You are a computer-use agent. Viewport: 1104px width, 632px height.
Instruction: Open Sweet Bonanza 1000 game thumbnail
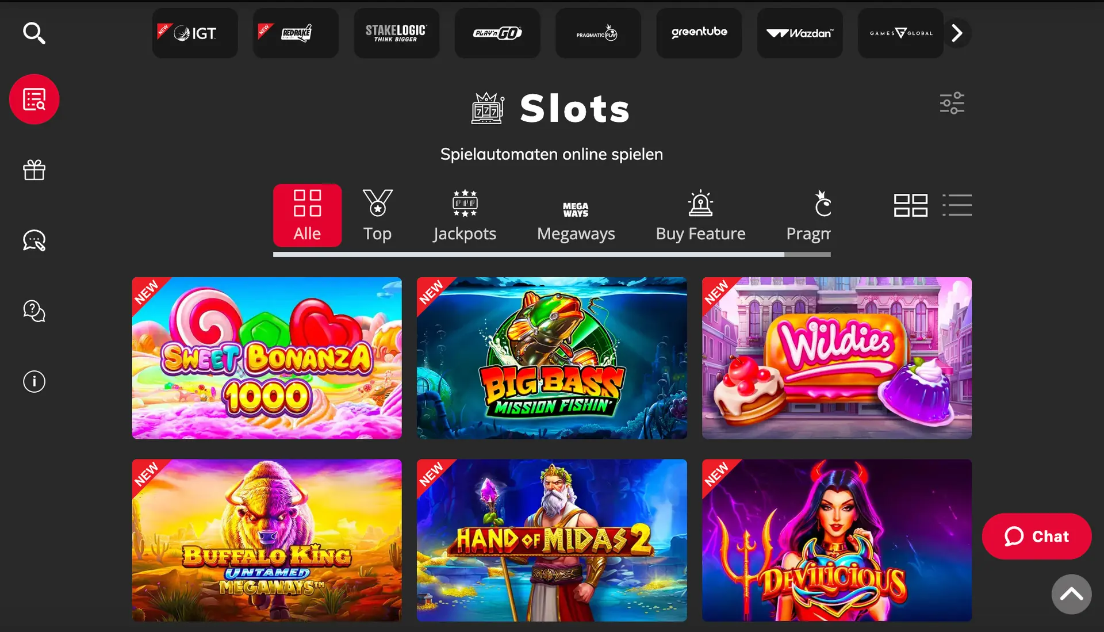267,358
